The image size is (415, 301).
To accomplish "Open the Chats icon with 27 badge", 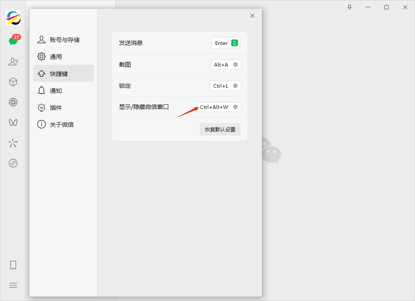I will pos(13,41).
